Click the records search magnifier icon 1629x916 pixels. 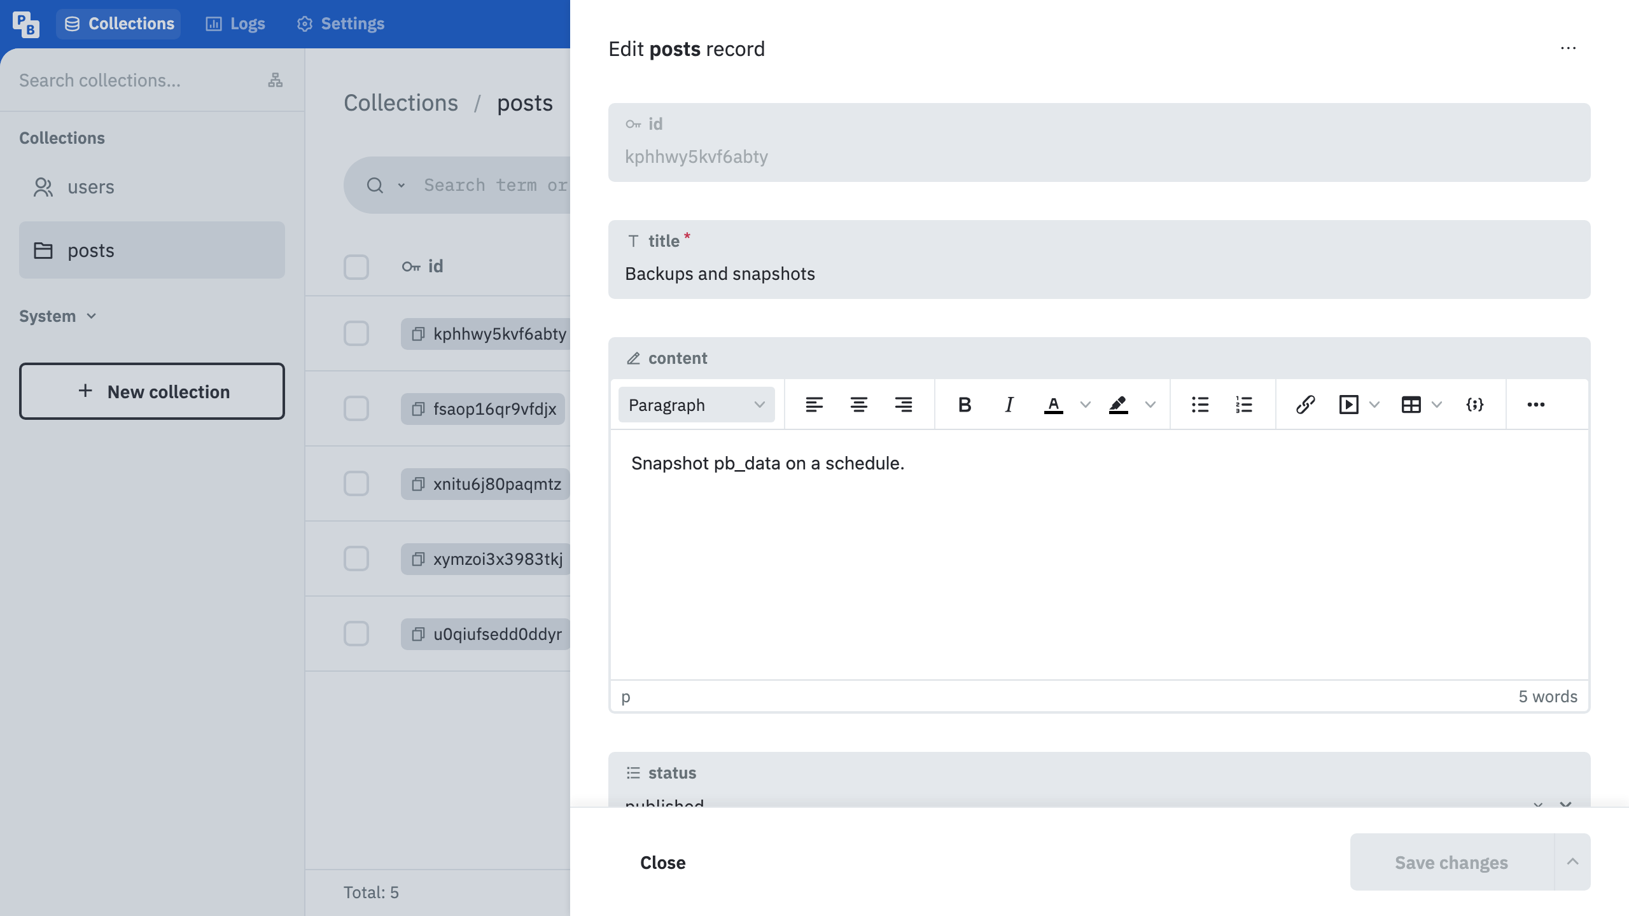pos(375,185)
